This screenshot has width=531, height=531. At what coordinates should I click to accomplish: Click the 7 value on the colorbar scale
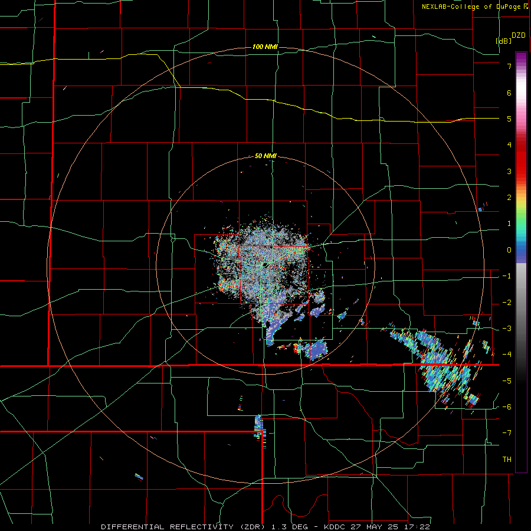point(509,66)
